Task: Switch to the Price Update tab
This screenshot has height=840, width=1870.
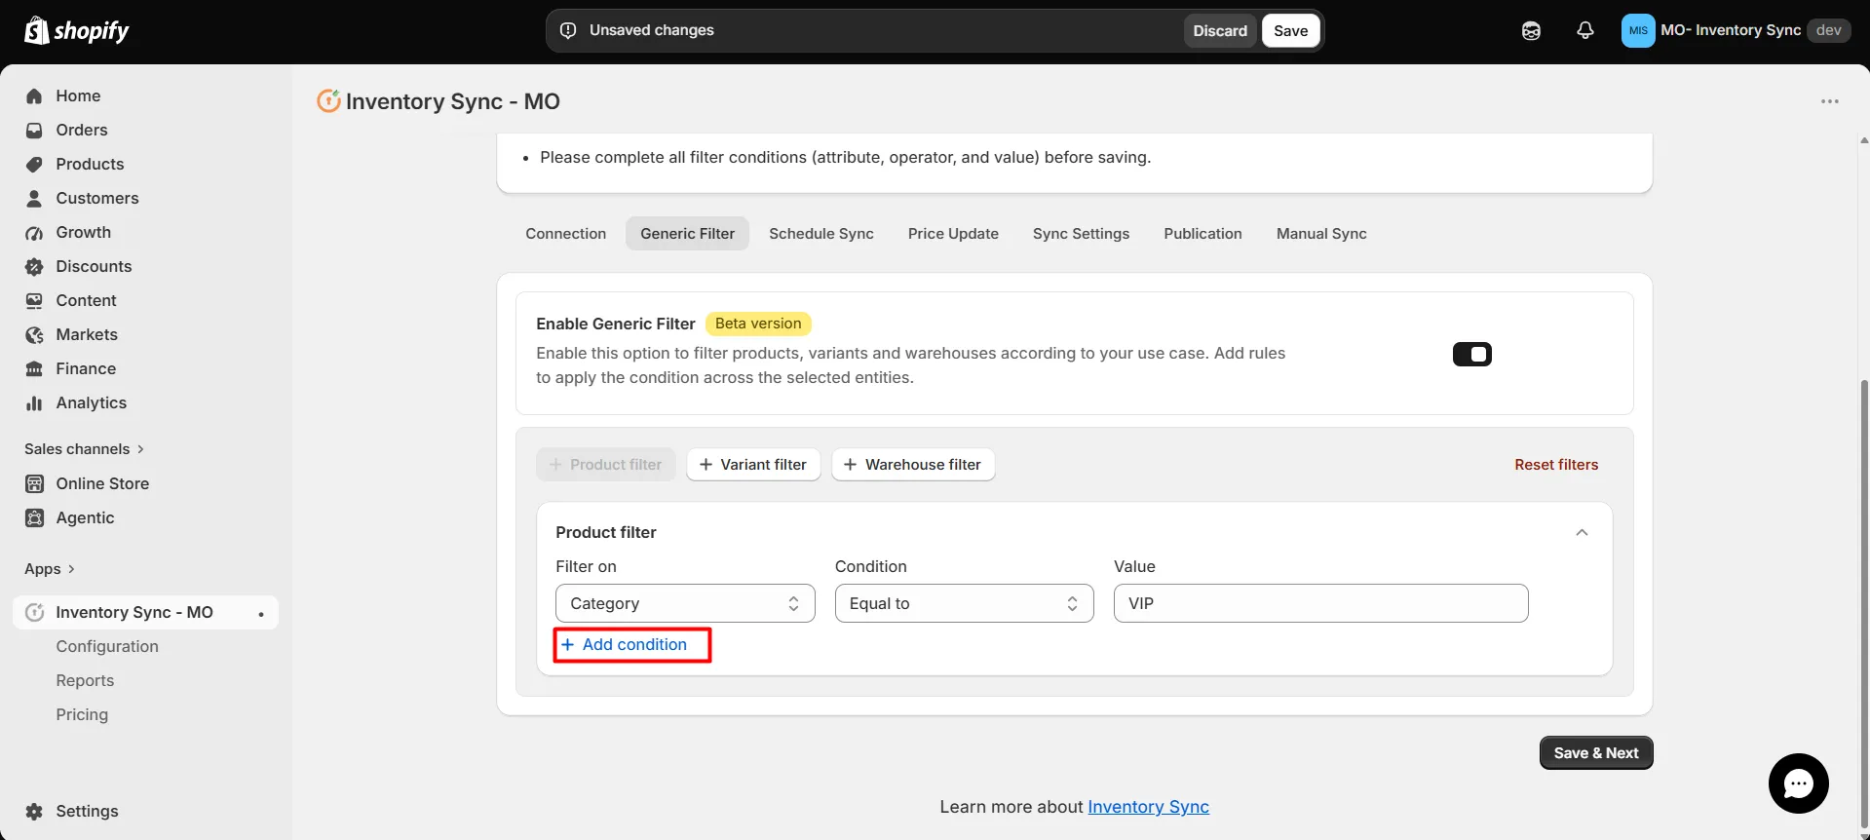Action: pyautogui.click(x=953, y=234)
